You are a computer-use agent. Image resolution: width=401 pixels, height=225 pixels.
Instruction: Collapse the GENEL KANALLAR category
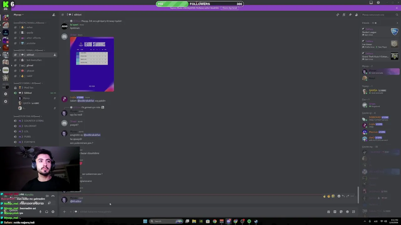click(x=29, y=50)
